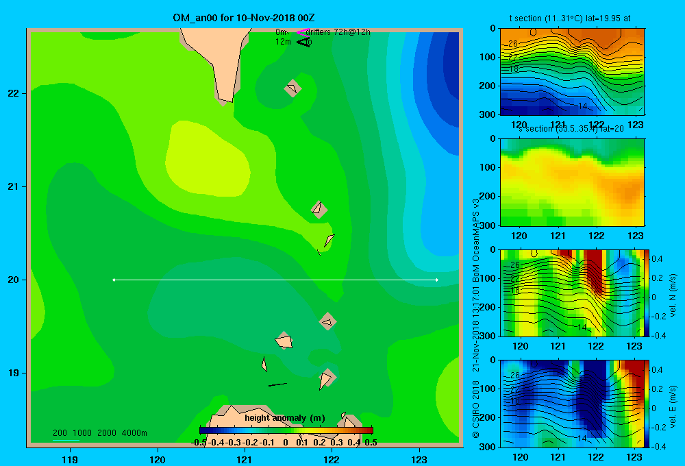Click the longitude label '119' on main map
685x466 pixels.
pyautogui.click(x=70, y=459)
